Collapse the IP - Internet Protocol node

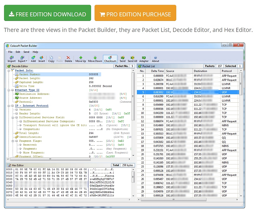click(x=8, y=105)
